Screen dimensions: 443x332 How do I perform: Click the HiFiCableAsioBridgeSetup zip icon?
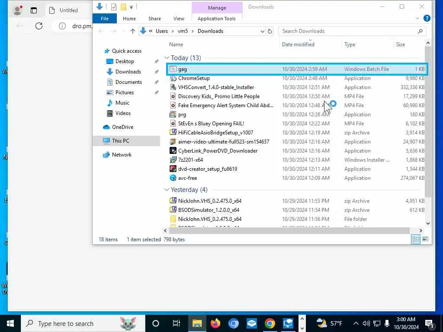tap(173, 133)
